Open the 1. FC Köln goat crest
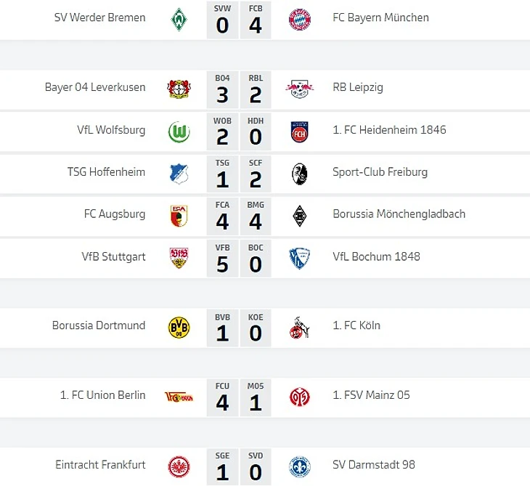Image resolution: width=530 pixels, height=486 pixels. [299, 328]
